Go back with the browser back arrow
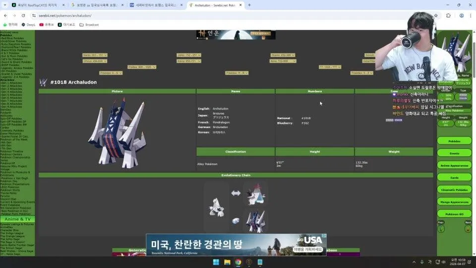 click(x=5, y=15)
